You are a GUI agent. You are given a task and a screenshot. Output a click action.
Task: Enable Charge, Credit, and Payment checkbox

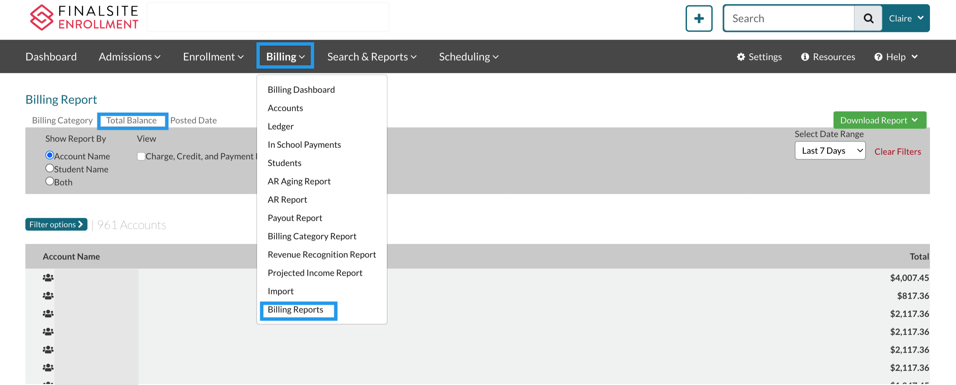pyautogui.click(x=141, y=156)
